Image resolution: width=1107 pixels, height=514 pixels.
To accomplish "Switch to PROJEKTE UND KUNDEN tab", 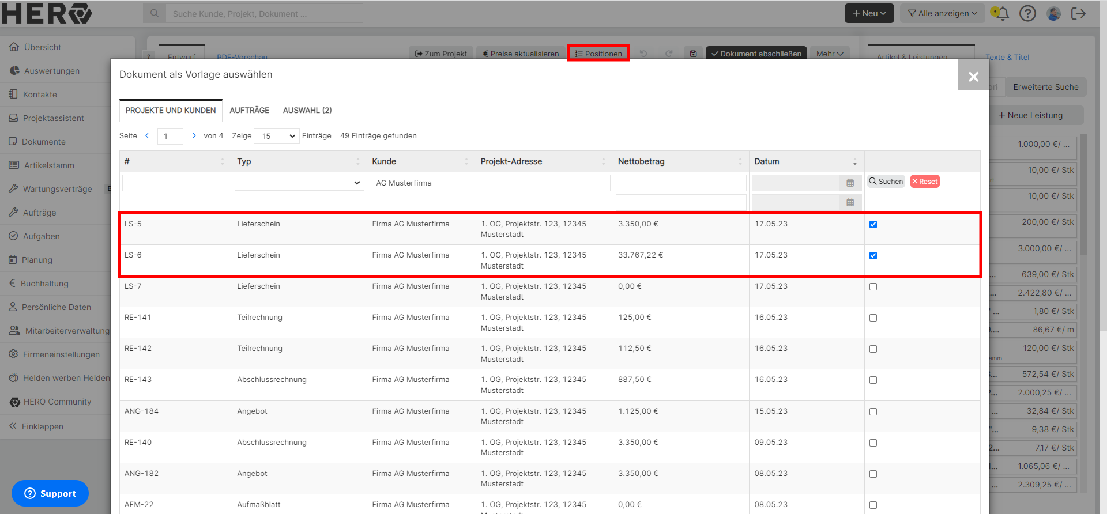I will 171,110.
